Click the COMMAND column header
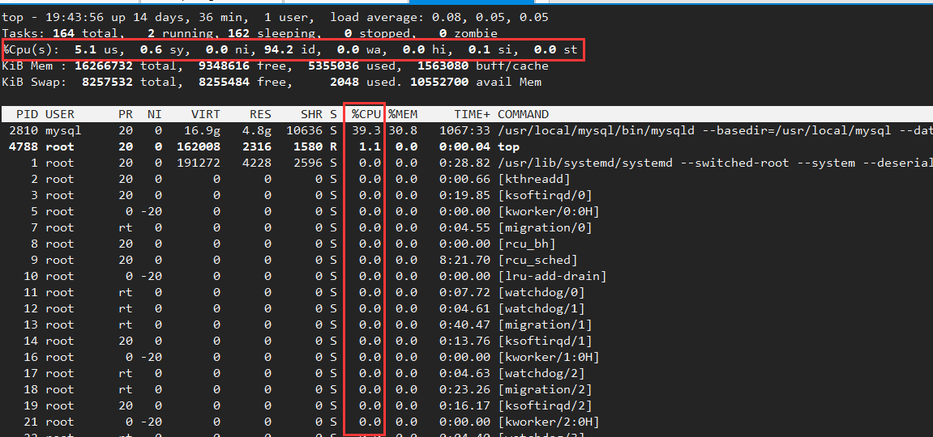Image resolution: width=933 pixels, height=437 pixels. [x=523, y=114]
